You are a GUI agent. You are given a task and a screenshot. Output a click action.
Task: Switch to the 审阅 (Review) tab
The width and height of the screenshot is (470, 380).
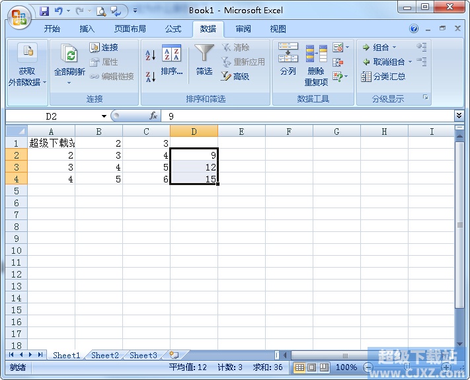point(243,29)
